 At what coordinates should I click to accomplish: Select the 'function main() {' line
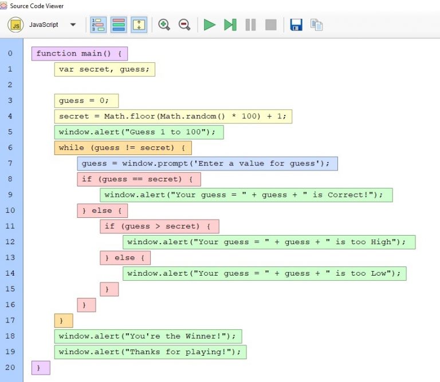[80, 54]
